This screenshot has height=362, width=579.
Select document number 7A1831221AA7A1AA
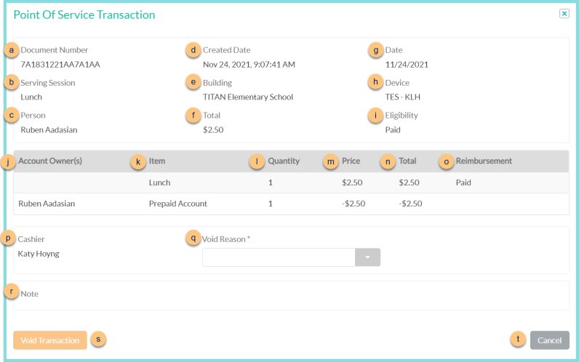[60, 65]
